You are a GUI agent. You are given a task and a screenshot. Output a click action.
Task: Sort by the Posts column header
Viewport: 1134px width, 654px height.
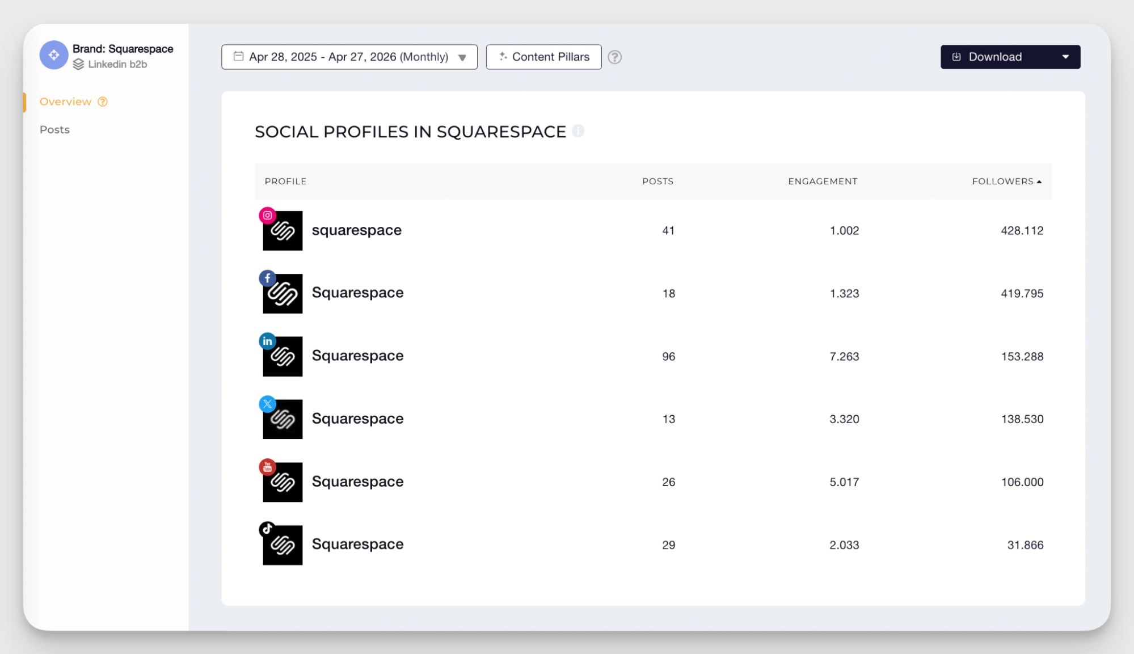coord(658,182)
